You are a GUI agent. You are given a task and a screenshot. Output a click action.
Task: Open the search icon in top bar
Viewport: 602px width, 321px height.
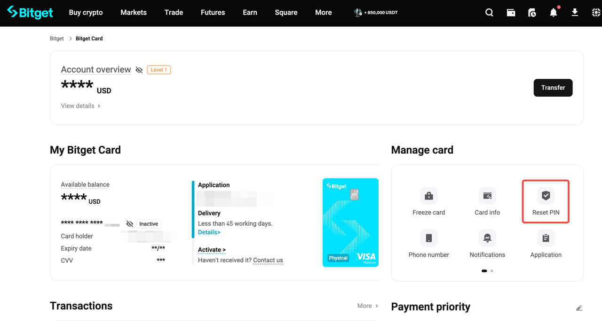click(x=489, y=12)
